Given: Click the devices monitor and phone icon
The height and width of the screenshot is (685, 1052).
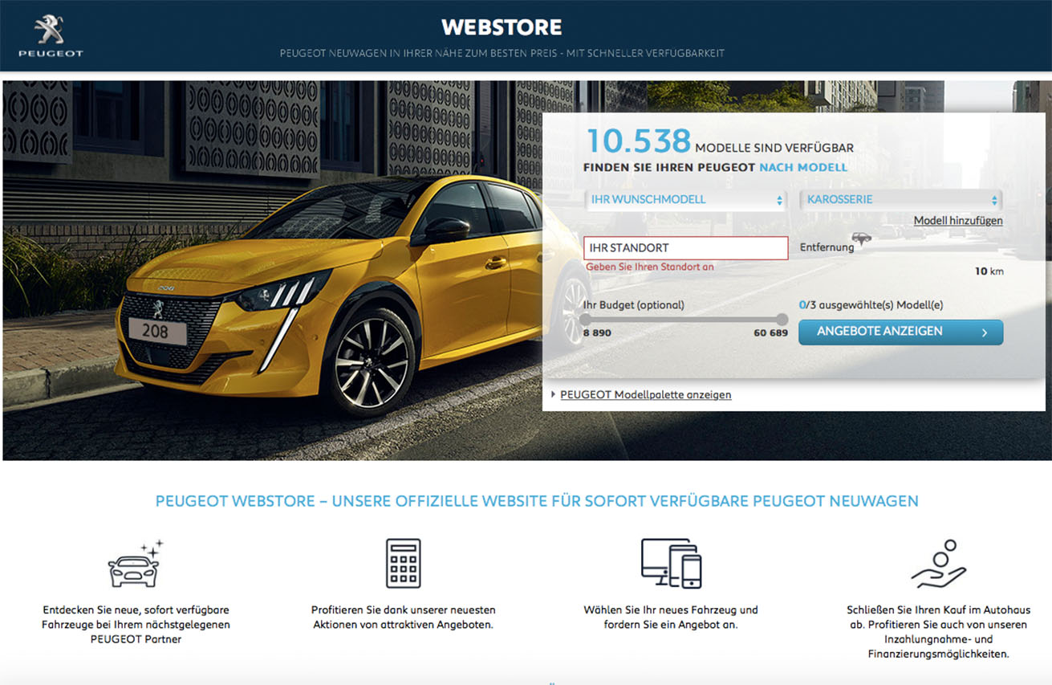Looking at the screenshot, I should [x=671, y=563].
